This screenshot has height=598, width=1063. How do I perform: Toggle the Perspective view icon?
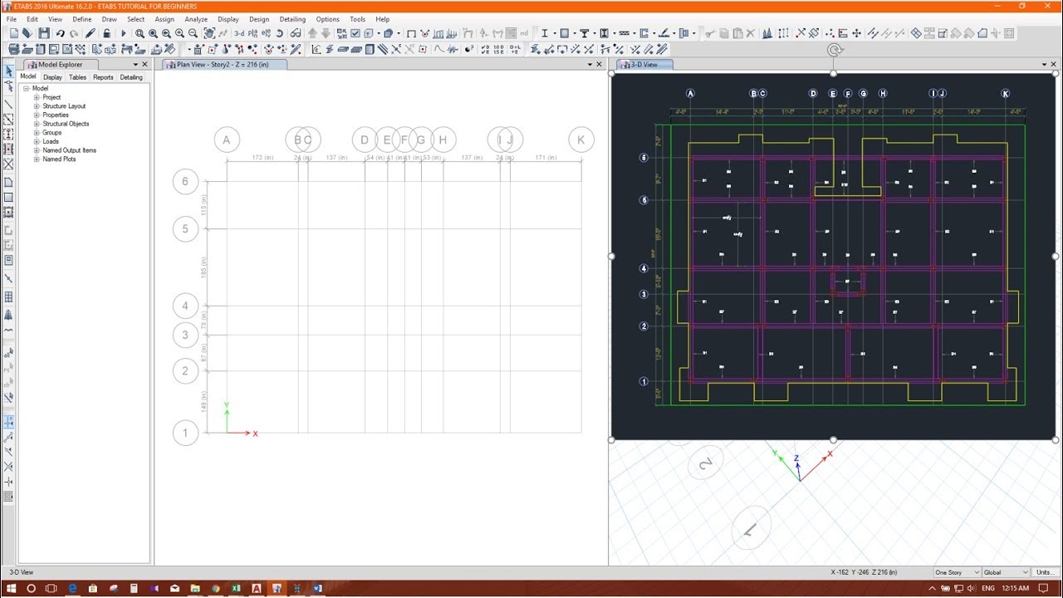296,33
